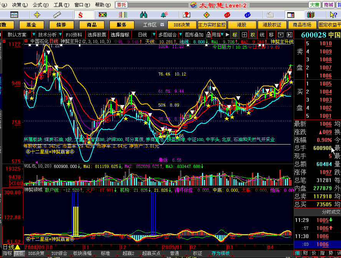341x258 pixels.
Task: Click the striped bars toolbar icon
Action: click(123, 15)
